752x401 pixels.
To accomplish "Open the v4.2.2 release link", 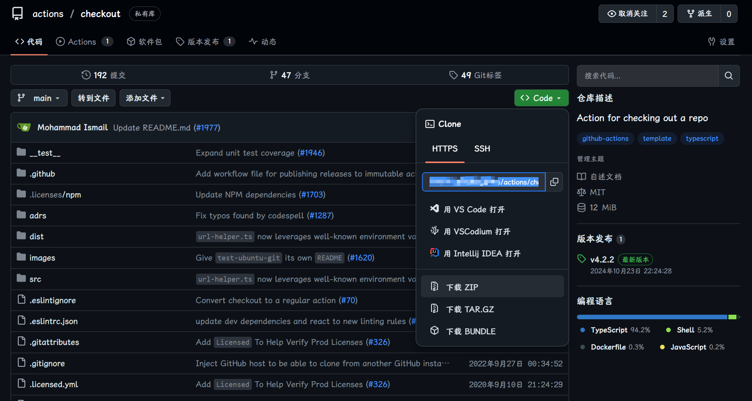I will point(602,260).
